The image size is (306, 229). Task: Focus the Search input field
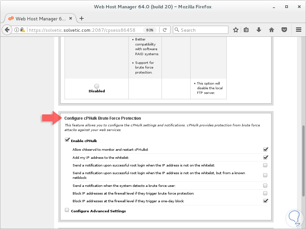201,30
